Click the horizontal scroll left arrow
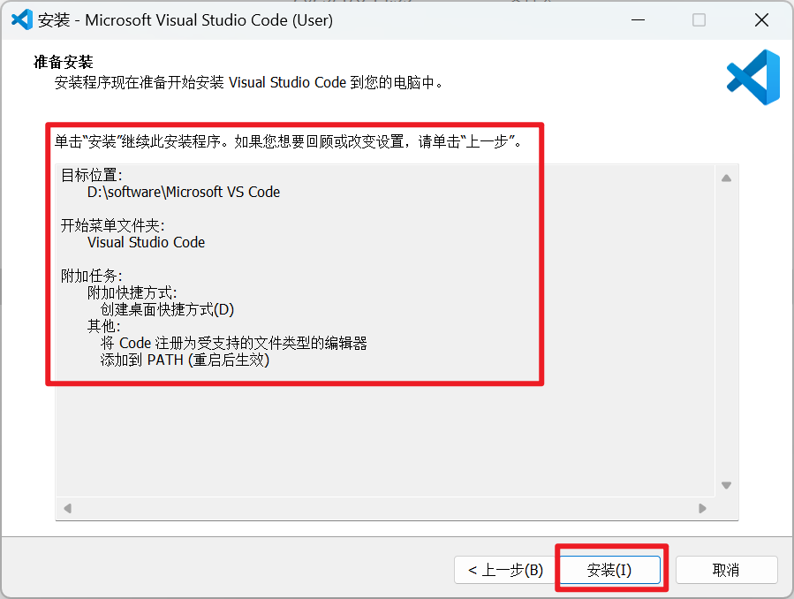This screenshot has height=599, width=794. 67,508
